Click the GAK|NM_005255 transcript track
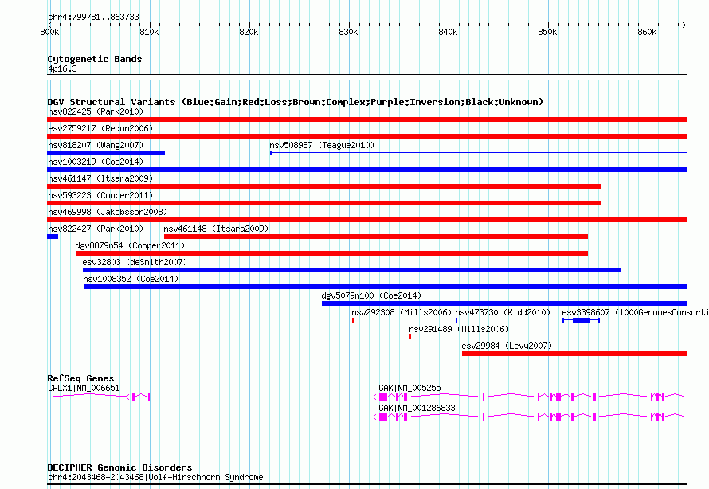This screenshot has height=489, width=709. [530, 397]
